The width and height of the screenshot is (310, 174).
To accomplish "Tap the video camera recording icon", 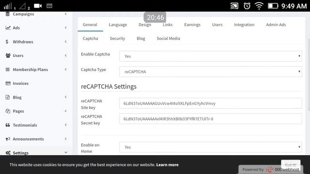I will (38, 6).
